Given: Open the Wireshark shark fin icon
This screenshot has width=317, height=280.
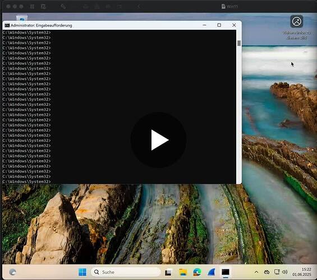Looking at the screenshot, I should (212, 272).
